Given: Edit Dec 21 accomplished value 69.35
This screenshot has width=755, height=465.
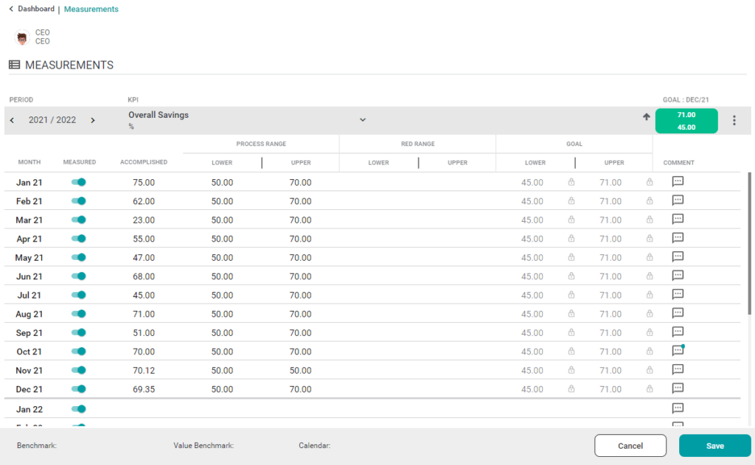Looking at the screenshot, I should [x=144, y=389].
